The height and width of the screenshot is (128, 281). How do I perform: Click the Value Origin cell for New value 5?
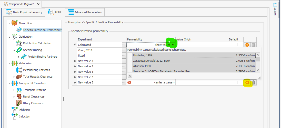pos(202,82)
